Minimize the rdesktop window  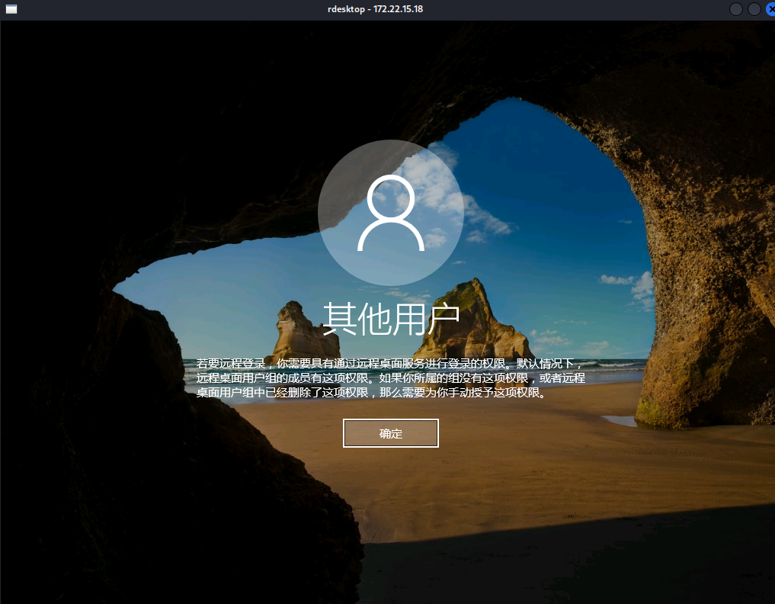[x=736, y=9]
